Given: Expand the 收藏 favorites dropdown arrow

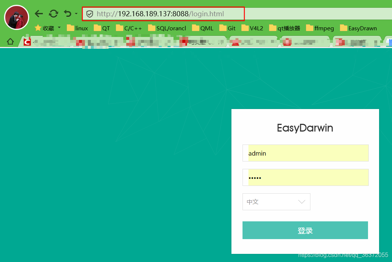Looking at the screenshot, I should coord(59,27).
